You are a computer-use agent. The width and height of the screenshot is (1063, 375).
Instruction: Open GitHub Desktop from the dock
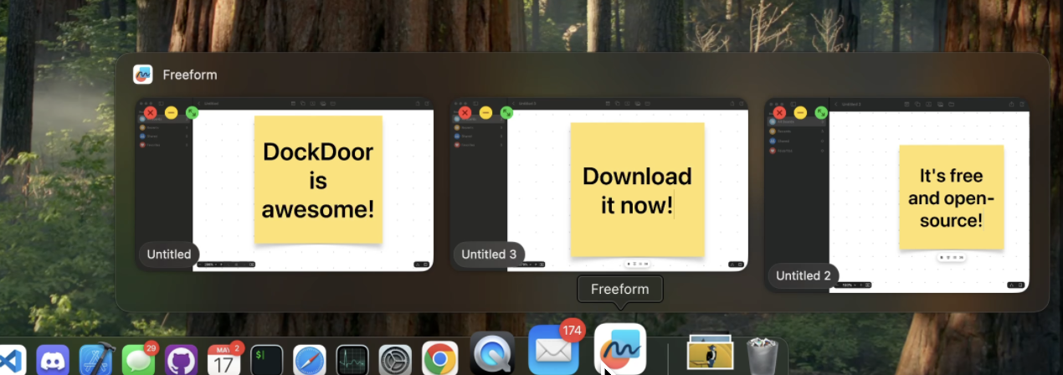[182, 360]
